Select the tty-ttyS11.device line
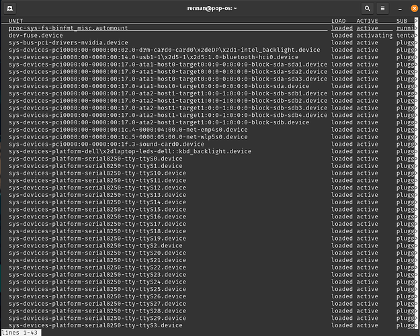Viewport: 420px width, 336px height. click(97, 180)
